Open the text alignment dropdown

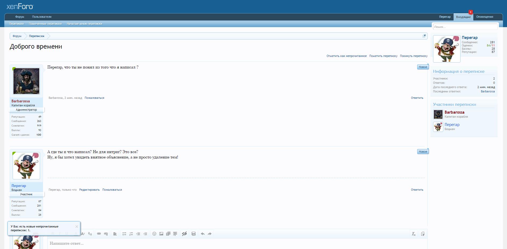115,234
